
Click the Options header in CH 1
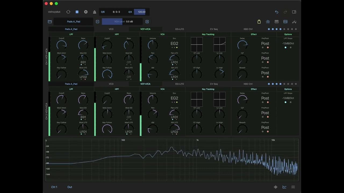(x=288, y=34)
